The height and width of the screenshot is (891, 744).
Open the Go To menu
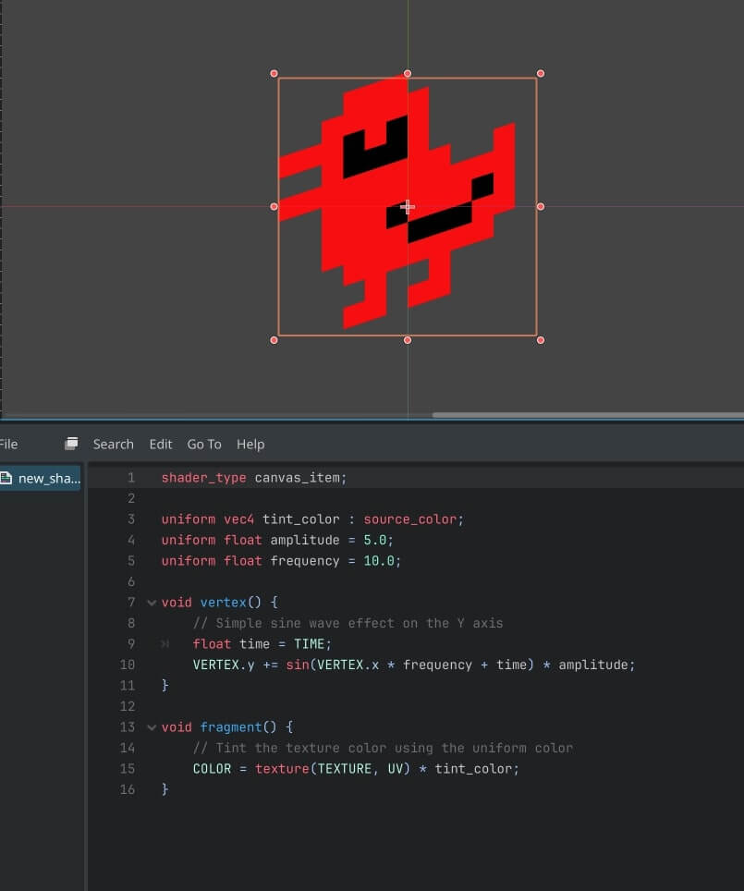tap(204, 444)
